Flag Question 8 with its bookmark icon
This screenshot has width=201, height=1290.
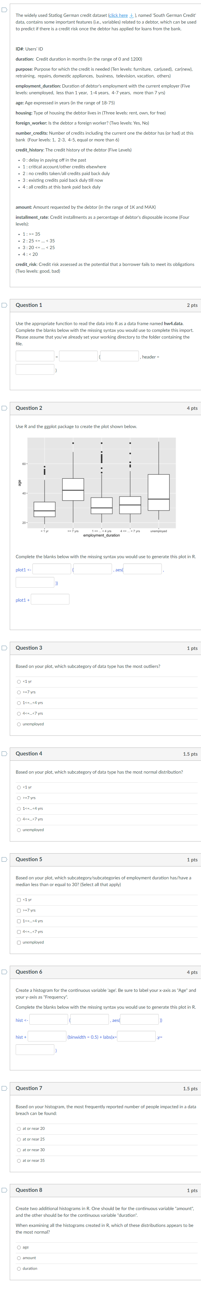click(x=4, y=1190)
